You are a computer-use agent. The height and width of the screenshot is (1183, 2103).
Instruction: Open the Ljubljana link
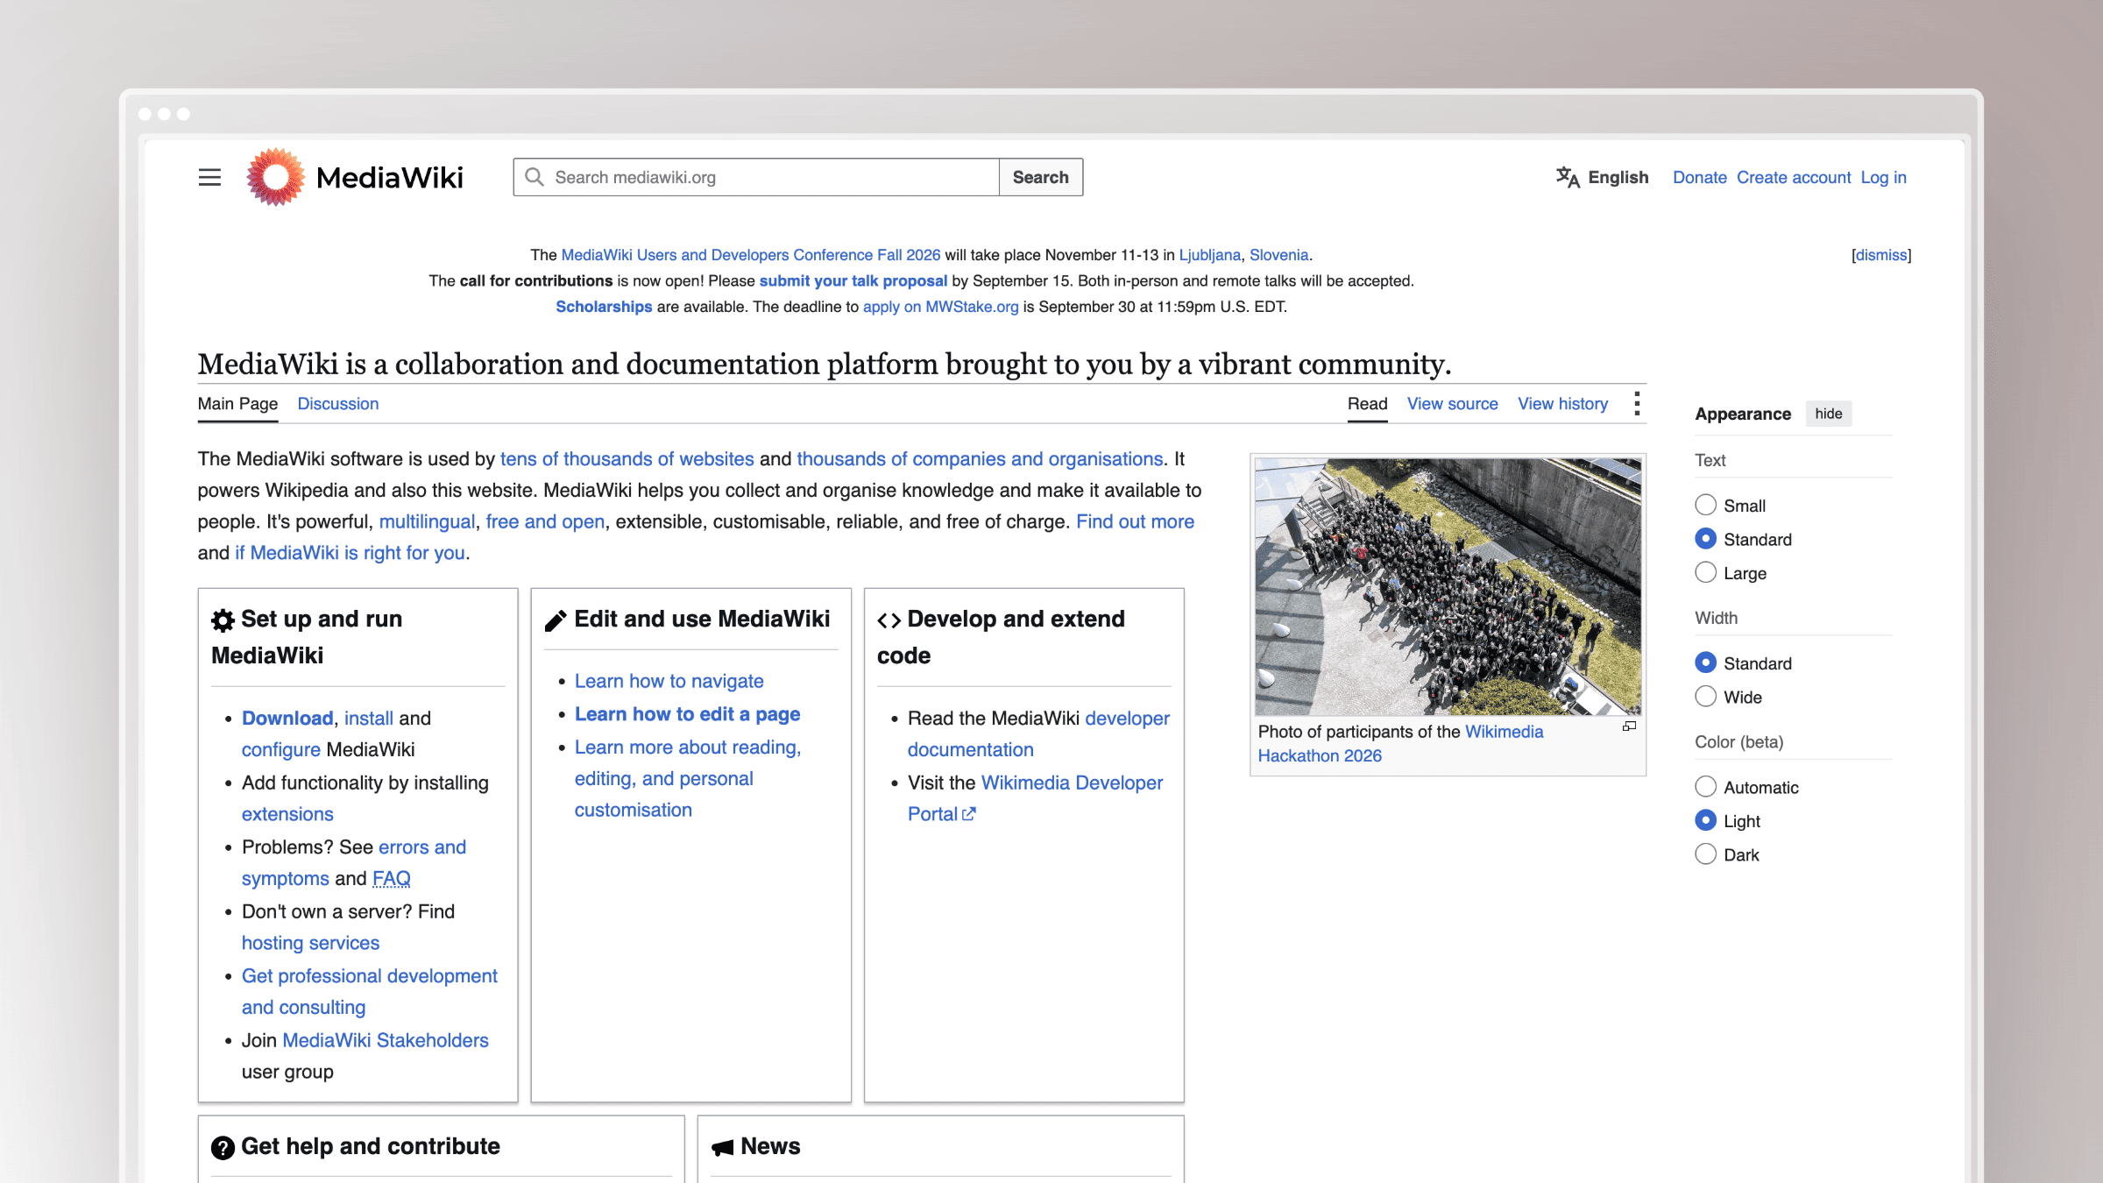coord(1209,255)
